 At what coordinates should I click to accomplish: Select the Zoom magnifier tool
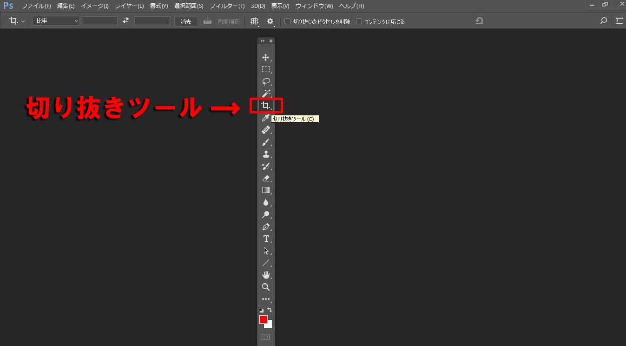266,287
